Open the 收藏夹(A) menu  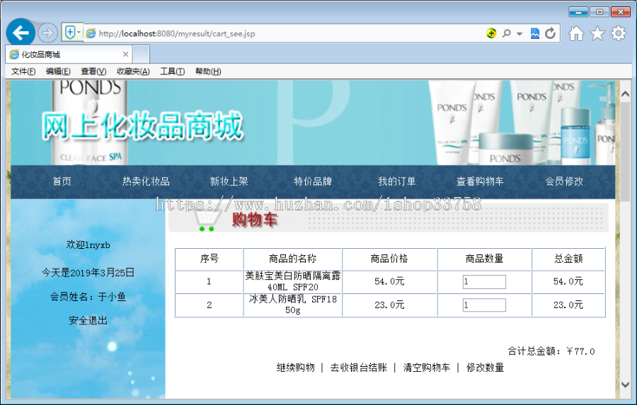(x=133, y=71)
